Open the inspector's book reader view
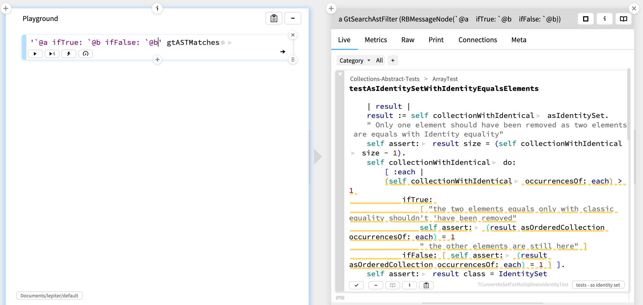The width and height of the screenshot is (643, 305). 624,19
